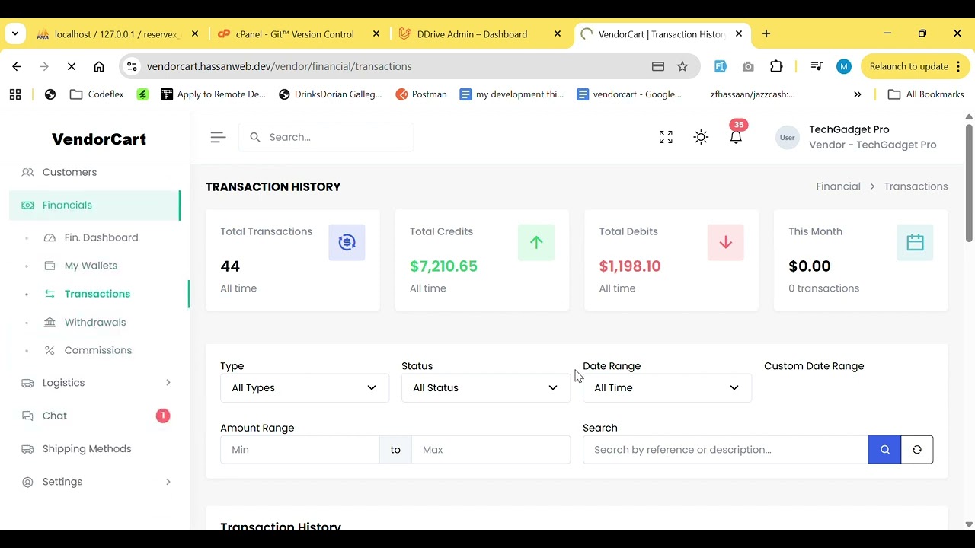Open the Type All Types dropdown
This screenshot has height=548, width=975.
point(305,387)
